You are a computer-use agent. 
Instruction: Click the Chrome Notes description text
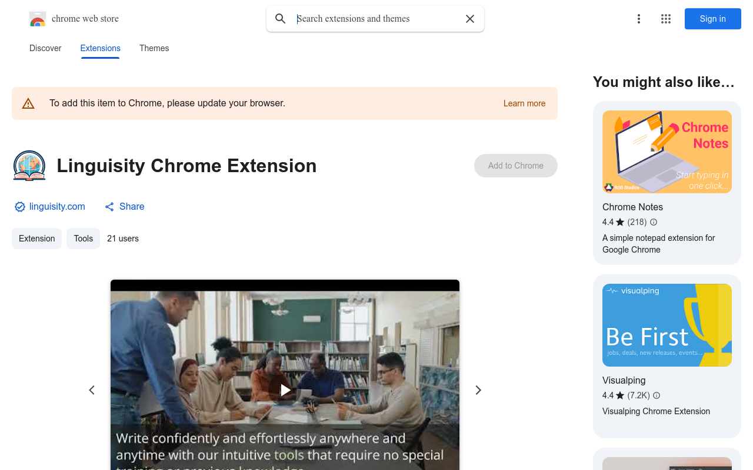[x=659, y=244]
